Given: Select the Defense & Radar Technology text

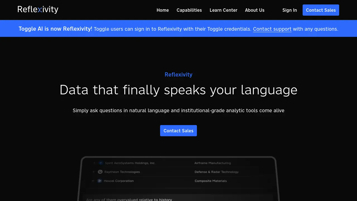Looking at the screenshot, I should (x=216, y=172).
